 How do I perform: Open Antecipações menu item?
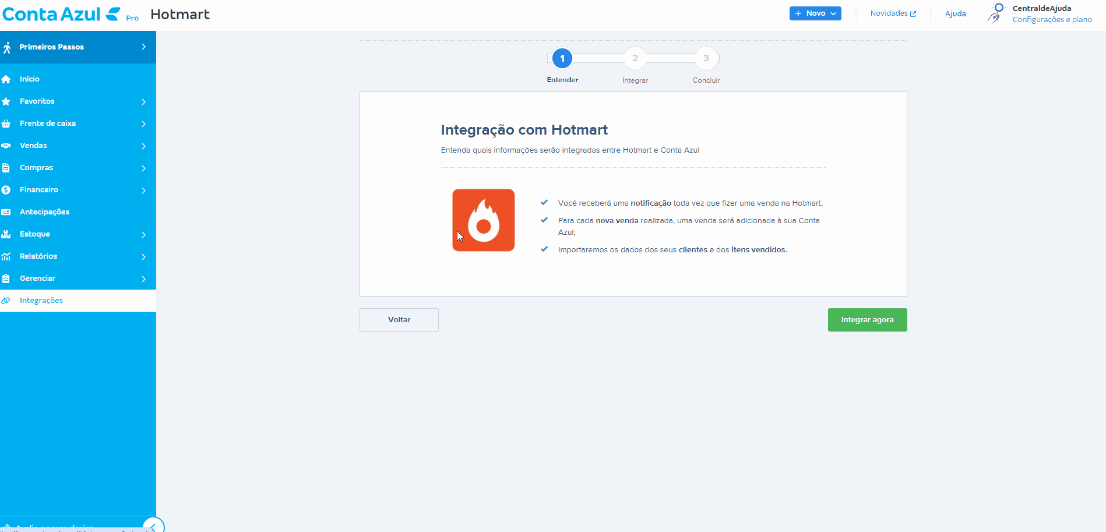click(44, 212)
